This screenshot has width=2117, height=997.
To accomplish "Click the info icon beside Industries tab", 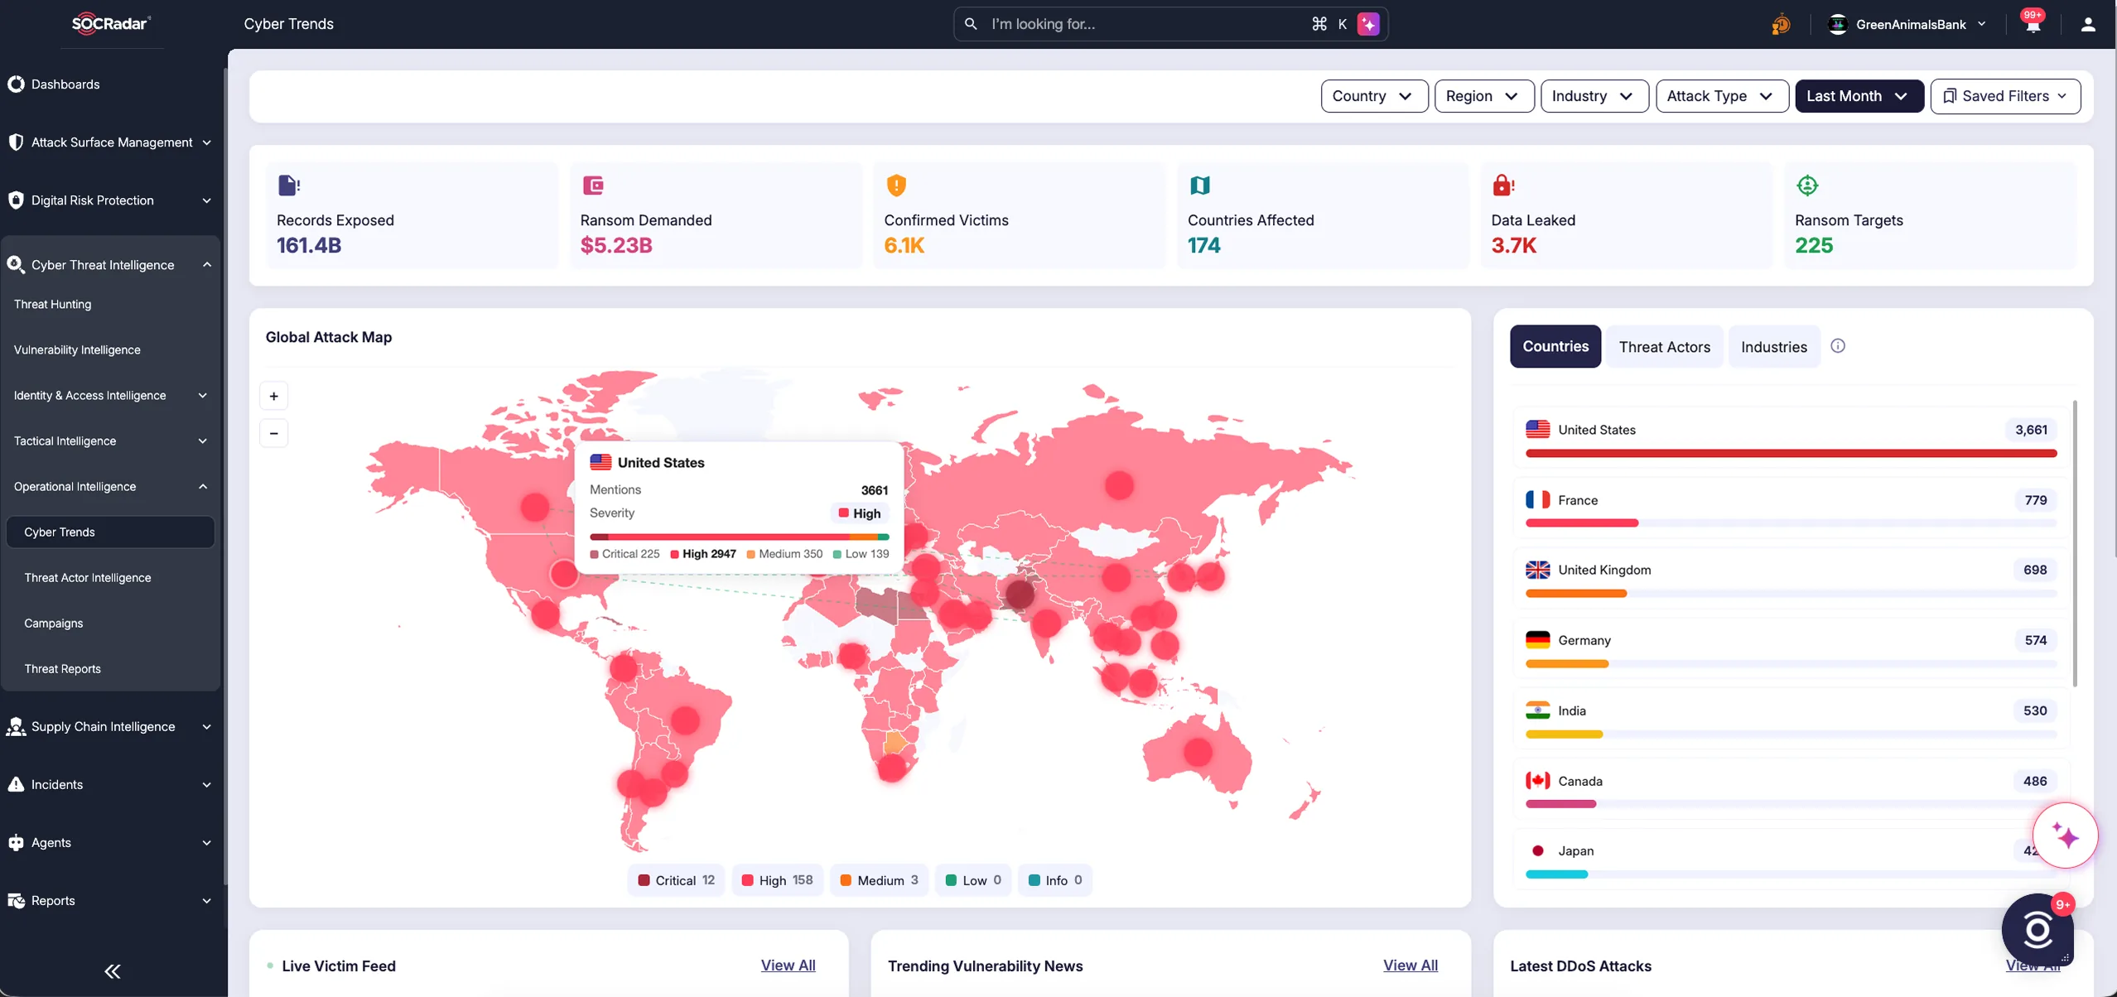I will click(1837, 346).
